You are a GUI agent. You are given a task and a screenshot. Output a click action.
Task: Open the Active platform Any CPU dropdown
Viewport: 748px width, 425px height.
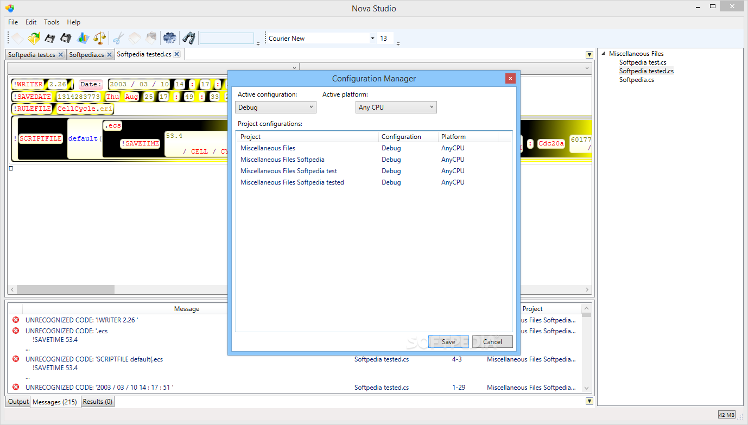(396, 107)
